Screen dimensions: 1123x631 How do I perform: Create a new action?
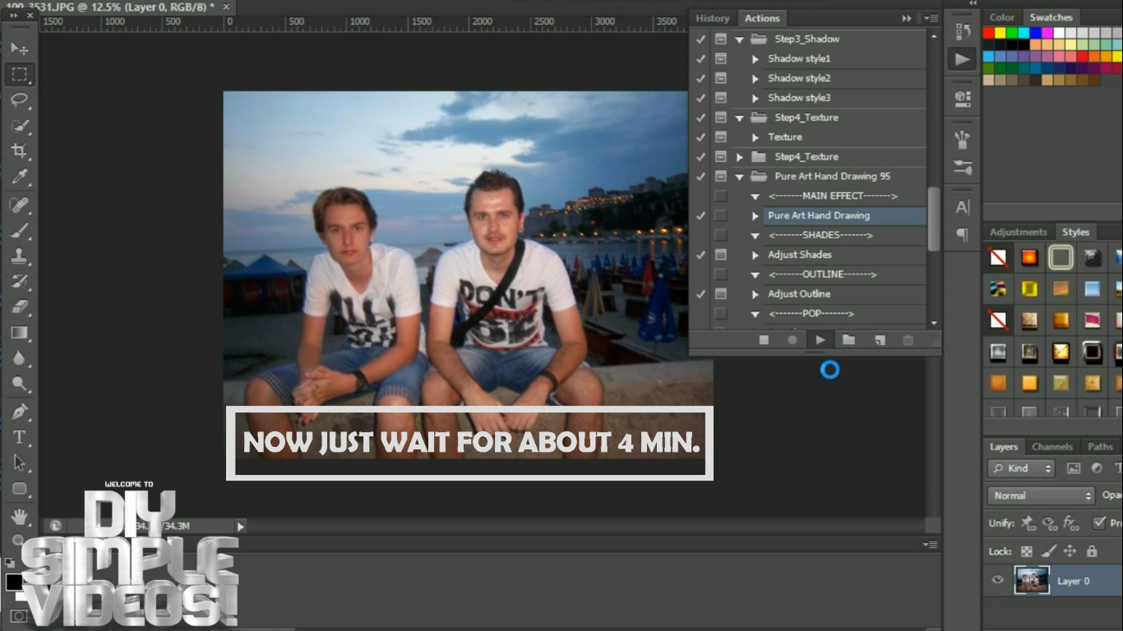pyautogui.click(x=879, y=339)
